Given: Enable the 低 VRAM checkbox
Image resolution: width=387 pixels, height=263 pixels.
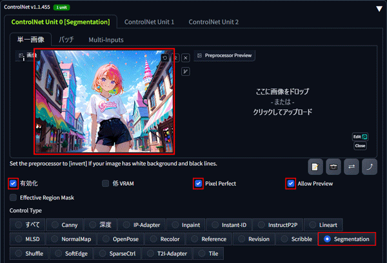Looking at the screenshot, I should 106,183.
